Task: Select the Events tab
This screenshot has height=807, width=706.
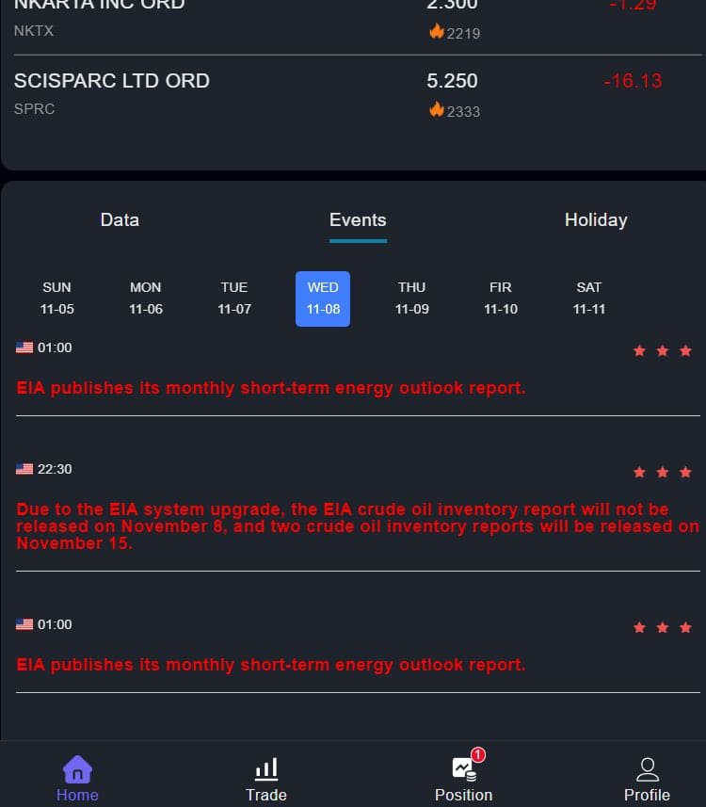Action: 358,220
